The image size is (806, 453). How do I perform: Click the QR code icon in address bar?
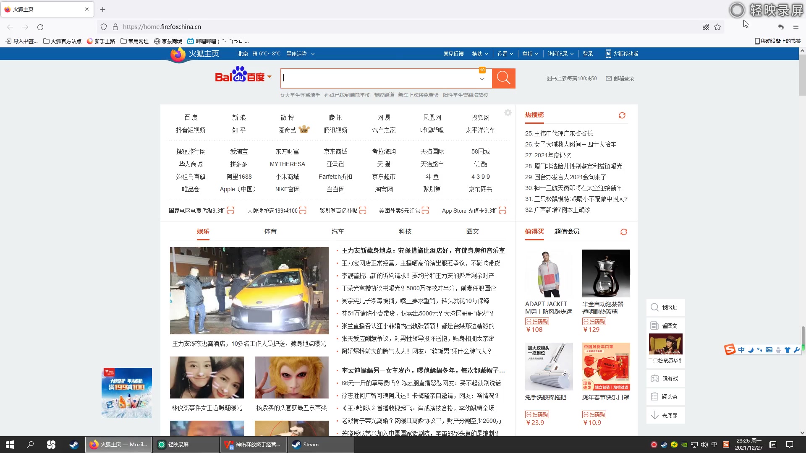(706, 27)
